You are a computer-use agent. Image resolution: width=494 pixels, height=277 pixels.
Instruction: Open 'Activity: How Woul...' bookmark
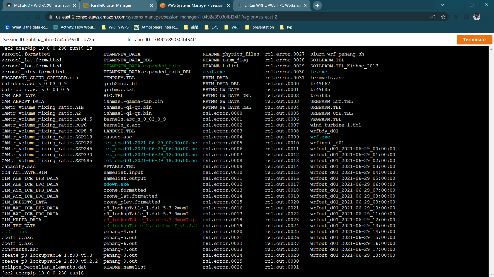click(75, 27)
